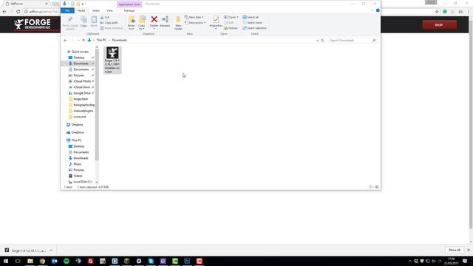Open the forgeclient folder in sidebar
Viewport: 473px width, 266px height.
click(81, 99)
